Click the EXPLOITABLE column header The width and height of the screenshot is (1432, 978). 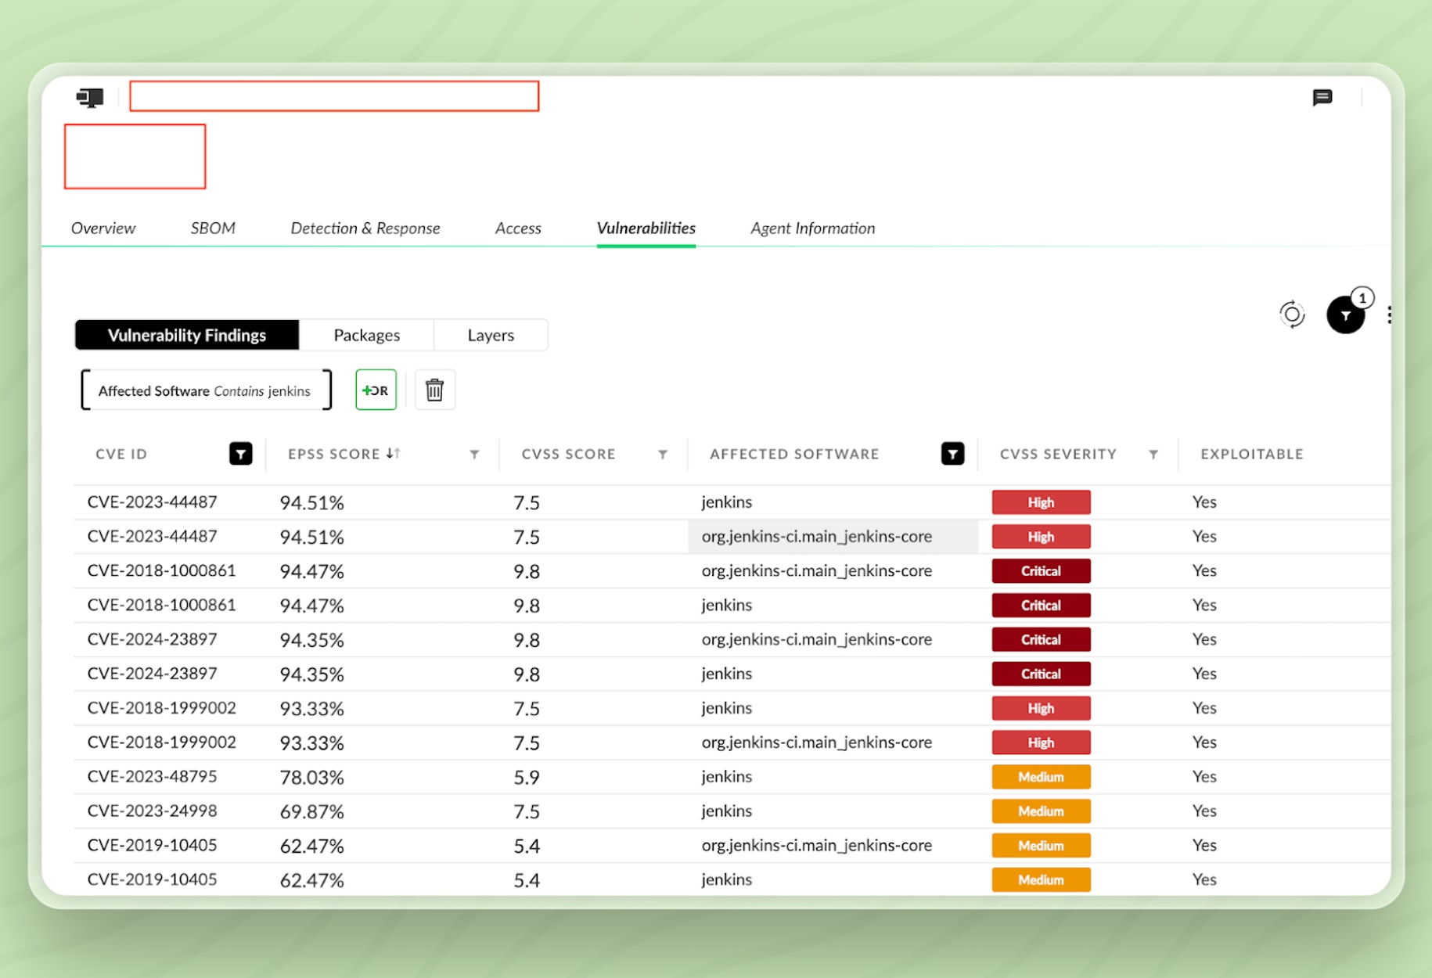1252,454
